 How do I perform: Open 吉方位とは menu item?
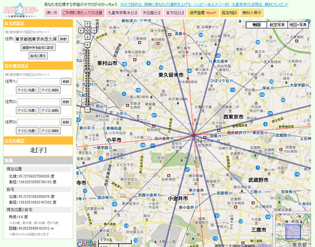175,13
